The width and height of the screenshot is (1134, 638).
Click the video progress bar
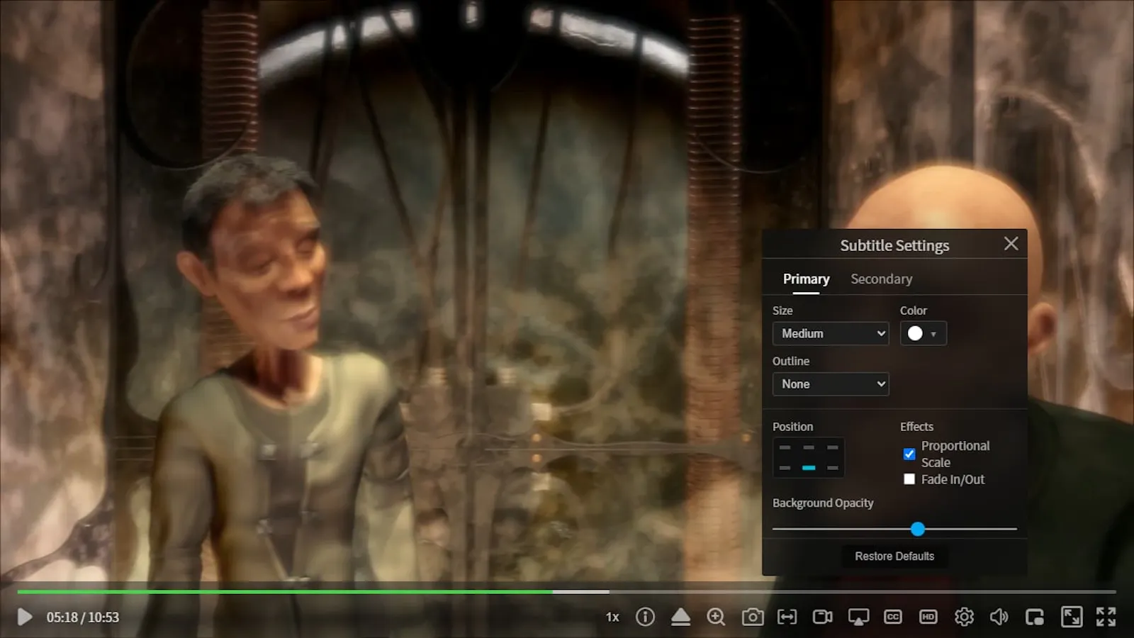567,591
